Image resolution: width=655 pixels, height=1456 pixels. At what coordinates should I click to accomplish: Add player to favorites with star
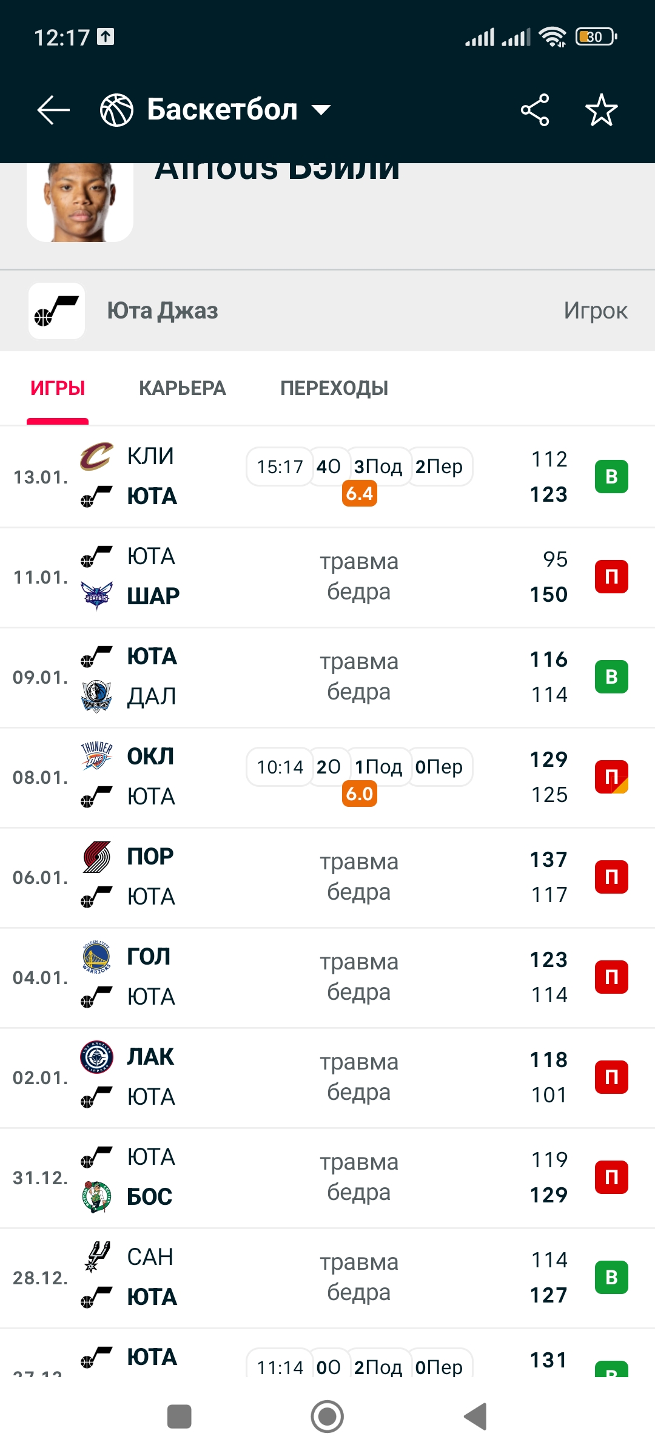point(601,110)
